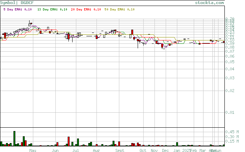Select the '5 Day EMA: 0.10' legend entry
This screenshot has width=245, height=152.
click(x=18, y=9)
